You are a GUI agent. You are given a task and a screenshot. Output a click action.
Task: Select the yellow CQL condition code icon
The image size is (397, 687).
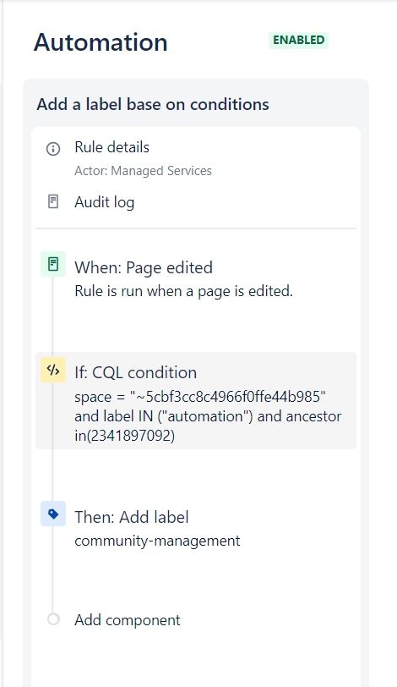pos(53,370)
